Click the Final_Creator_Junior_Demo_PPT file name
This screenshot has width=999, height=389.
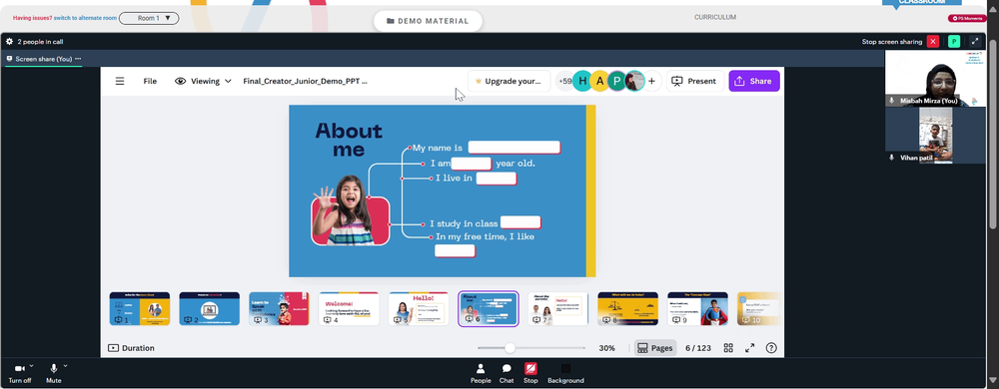coord(305,82)
